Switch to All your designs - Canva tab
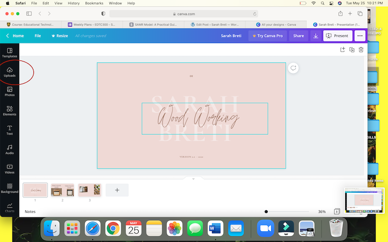The width and height of the screenshot is (388, 242). [x=276, y=25]
